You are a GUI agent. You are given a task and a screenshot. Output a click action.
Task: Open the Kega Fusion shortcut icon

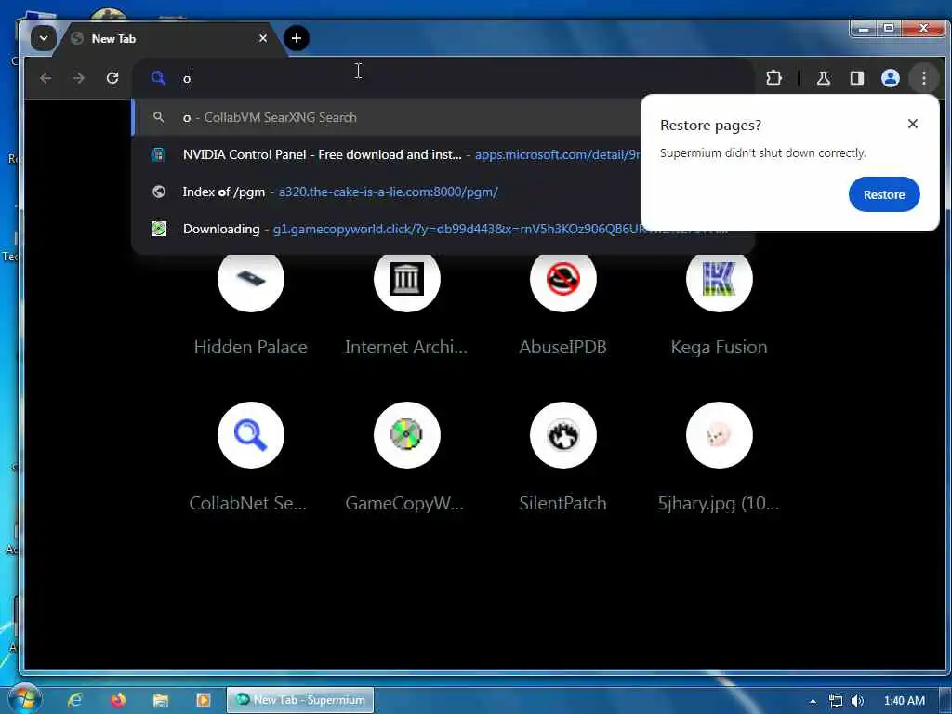click(719, 279)
